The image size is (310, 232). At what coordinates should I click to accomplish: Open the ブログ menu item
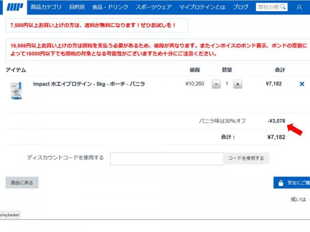coord(240,7)
